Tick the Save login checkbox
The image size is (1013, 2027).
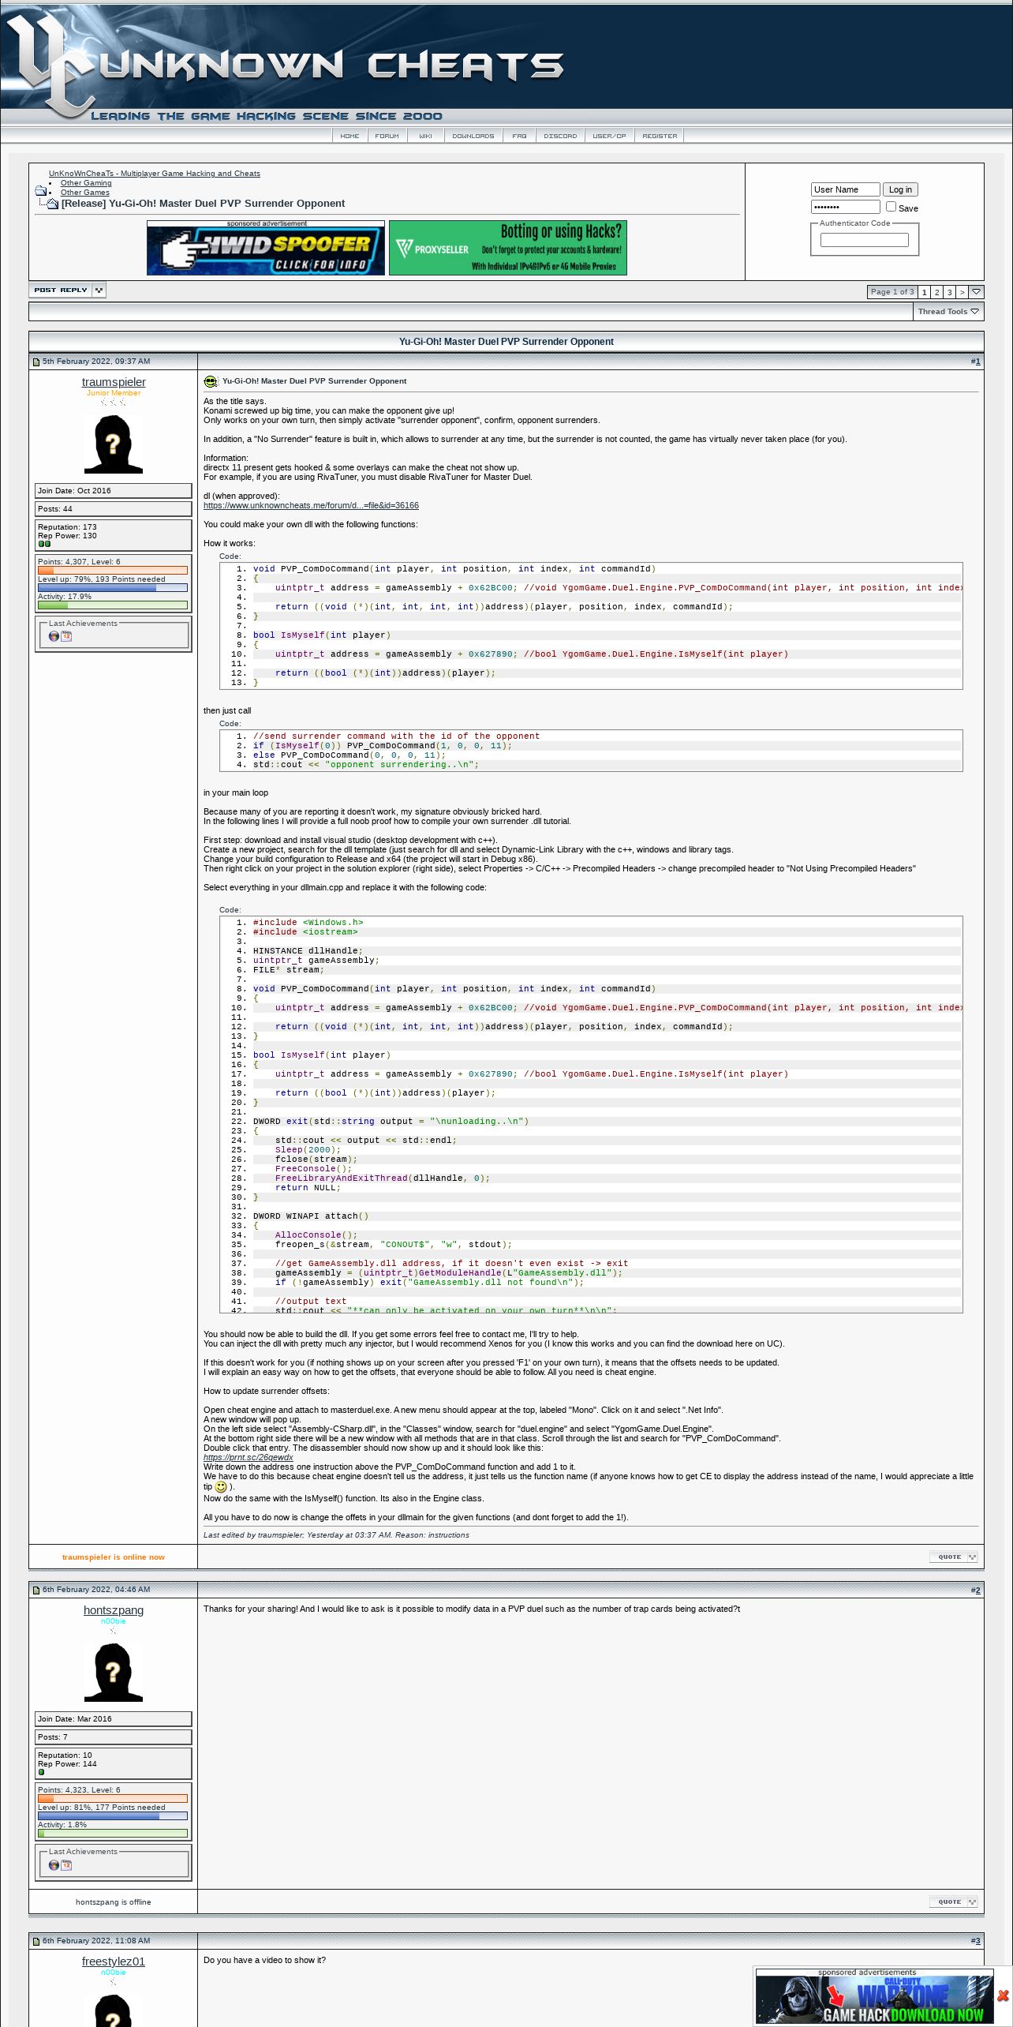[891, 207]
